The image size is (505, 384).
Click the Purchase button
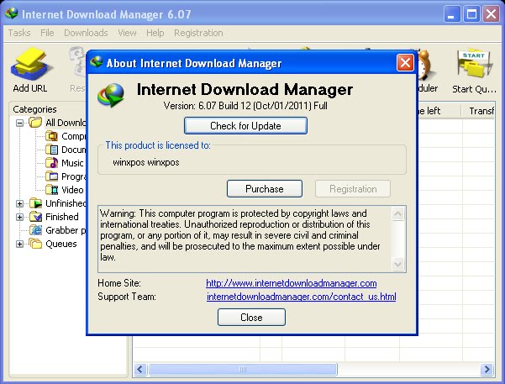click(x=265, y=189)
